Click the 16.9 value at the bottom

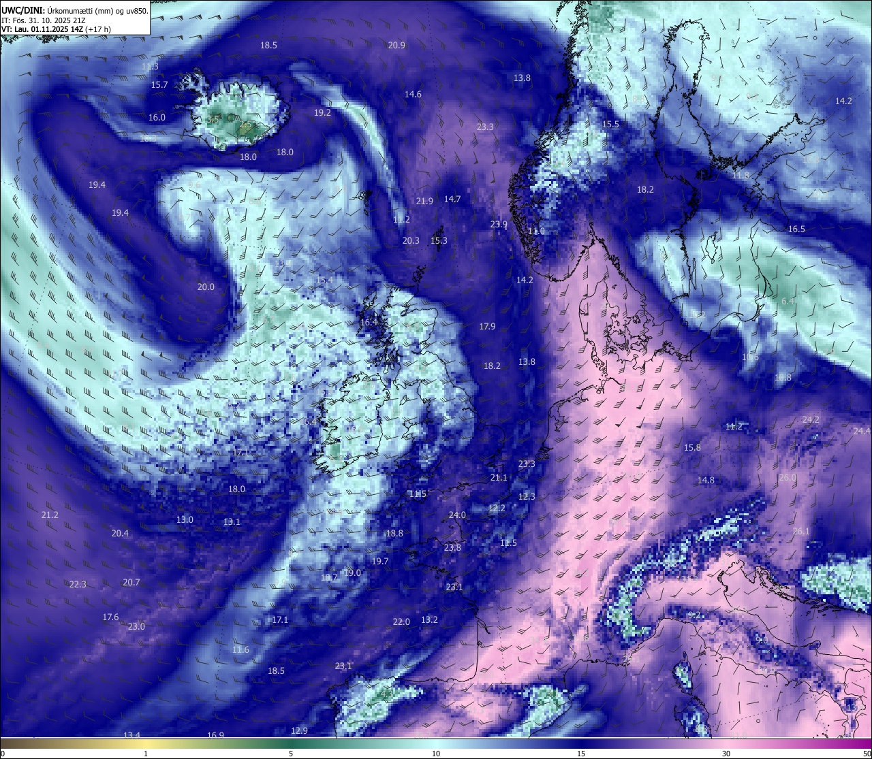pyautogui.click(x=215, y=735)
